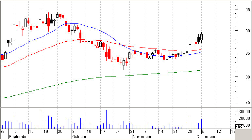
Task: Click the 17 date label on time axis
Action: tap(103, 132)
